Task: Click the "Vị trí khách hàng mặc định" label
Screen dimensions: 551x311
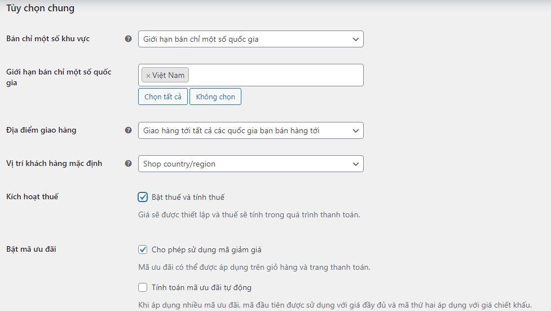Action: point(54,164)
